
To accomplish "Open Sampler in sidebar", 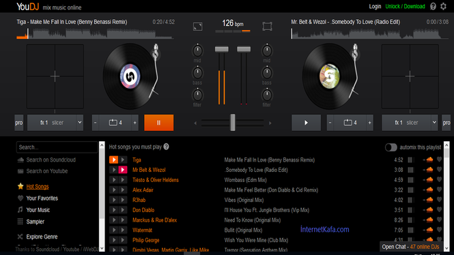I will (x=36, y=222).
